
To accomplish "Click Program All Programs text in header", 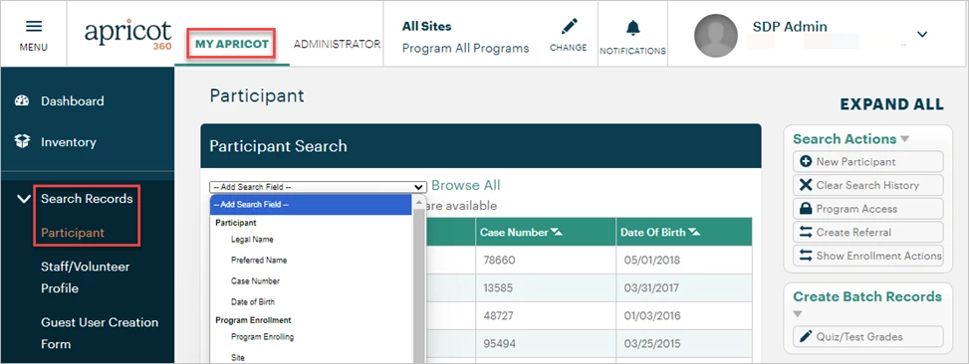I will tap(465, 48).
